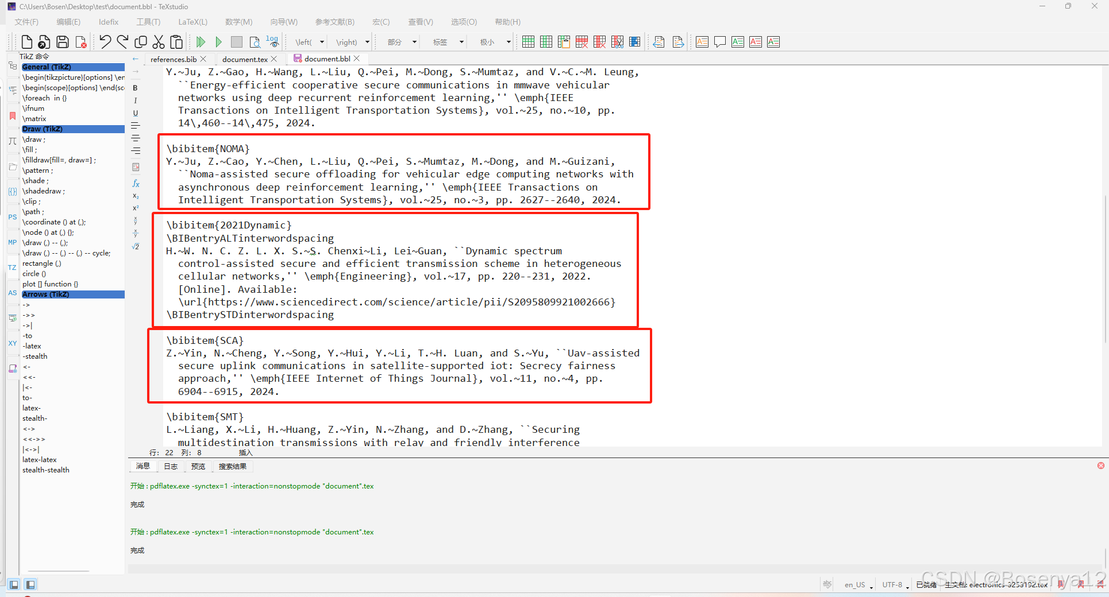Stop the running compilation

tap(236, 41)
